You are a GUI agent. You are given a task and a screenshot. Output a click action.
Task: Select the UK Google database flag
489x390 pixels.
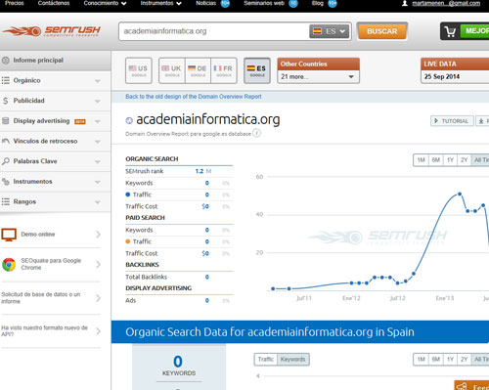coord(172,70)
